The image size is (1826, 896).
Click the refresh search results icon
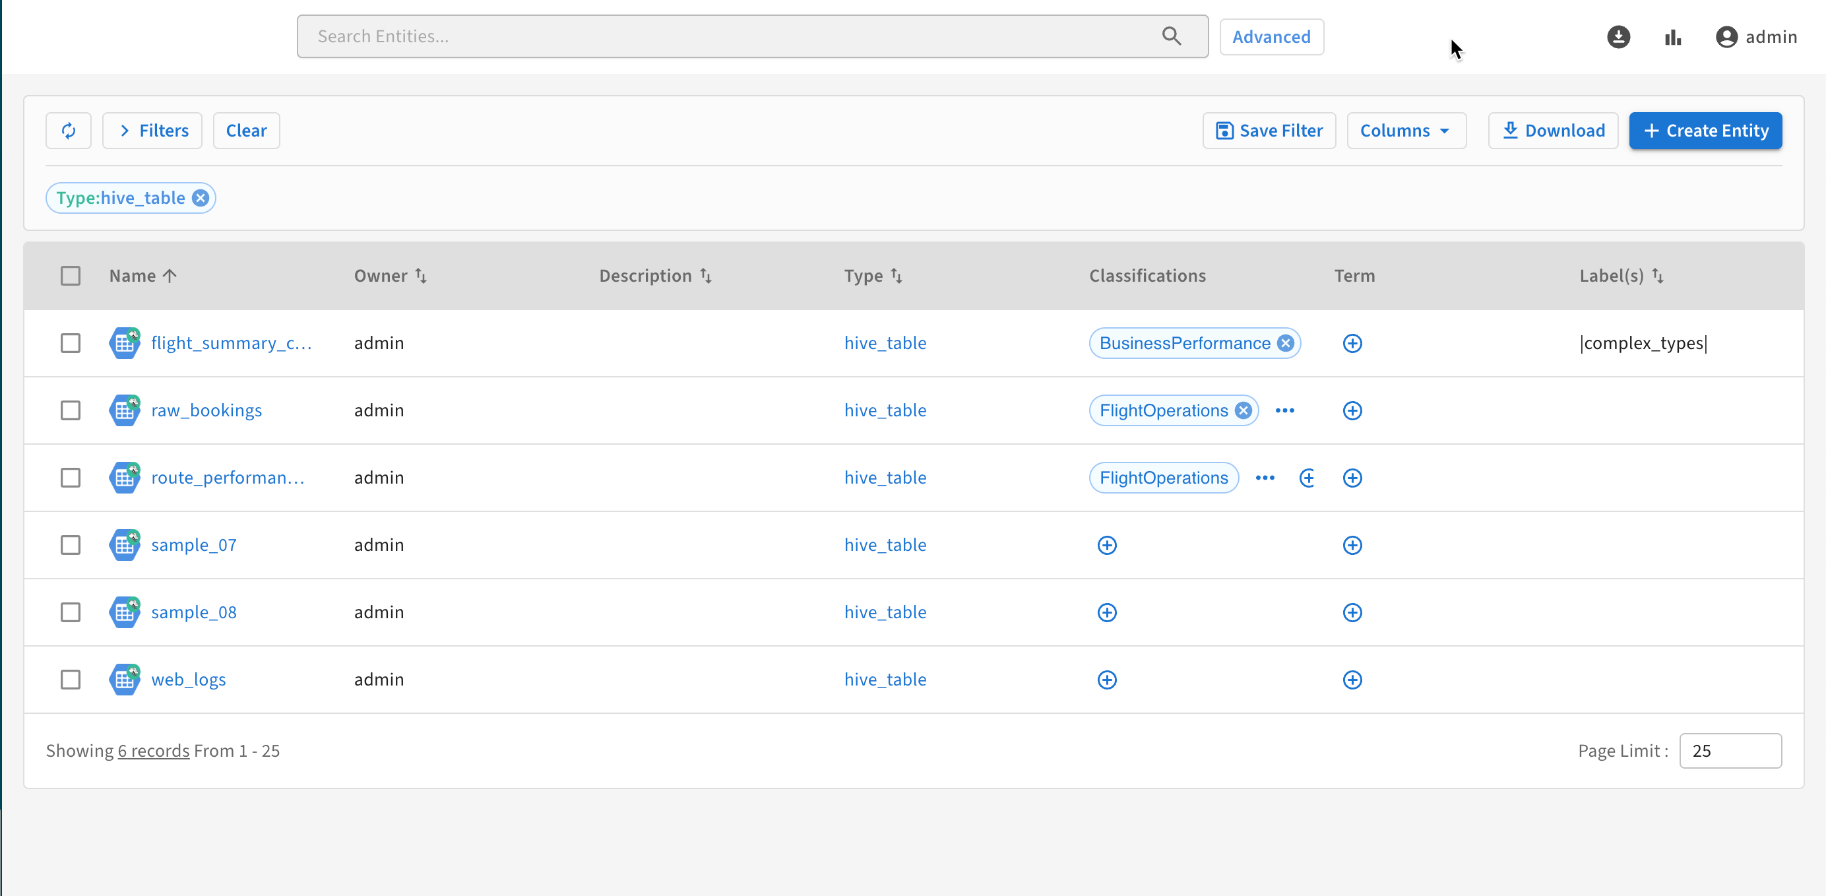68,131
